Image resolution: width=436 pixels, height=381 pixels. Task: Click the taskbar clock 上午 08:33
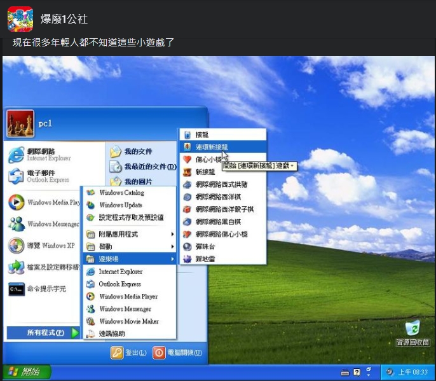point(413,372)
